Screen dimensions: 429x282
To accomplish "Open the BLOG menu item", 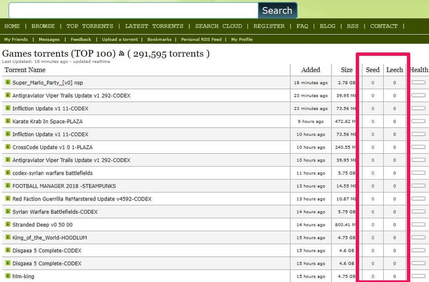I will 328,26.
